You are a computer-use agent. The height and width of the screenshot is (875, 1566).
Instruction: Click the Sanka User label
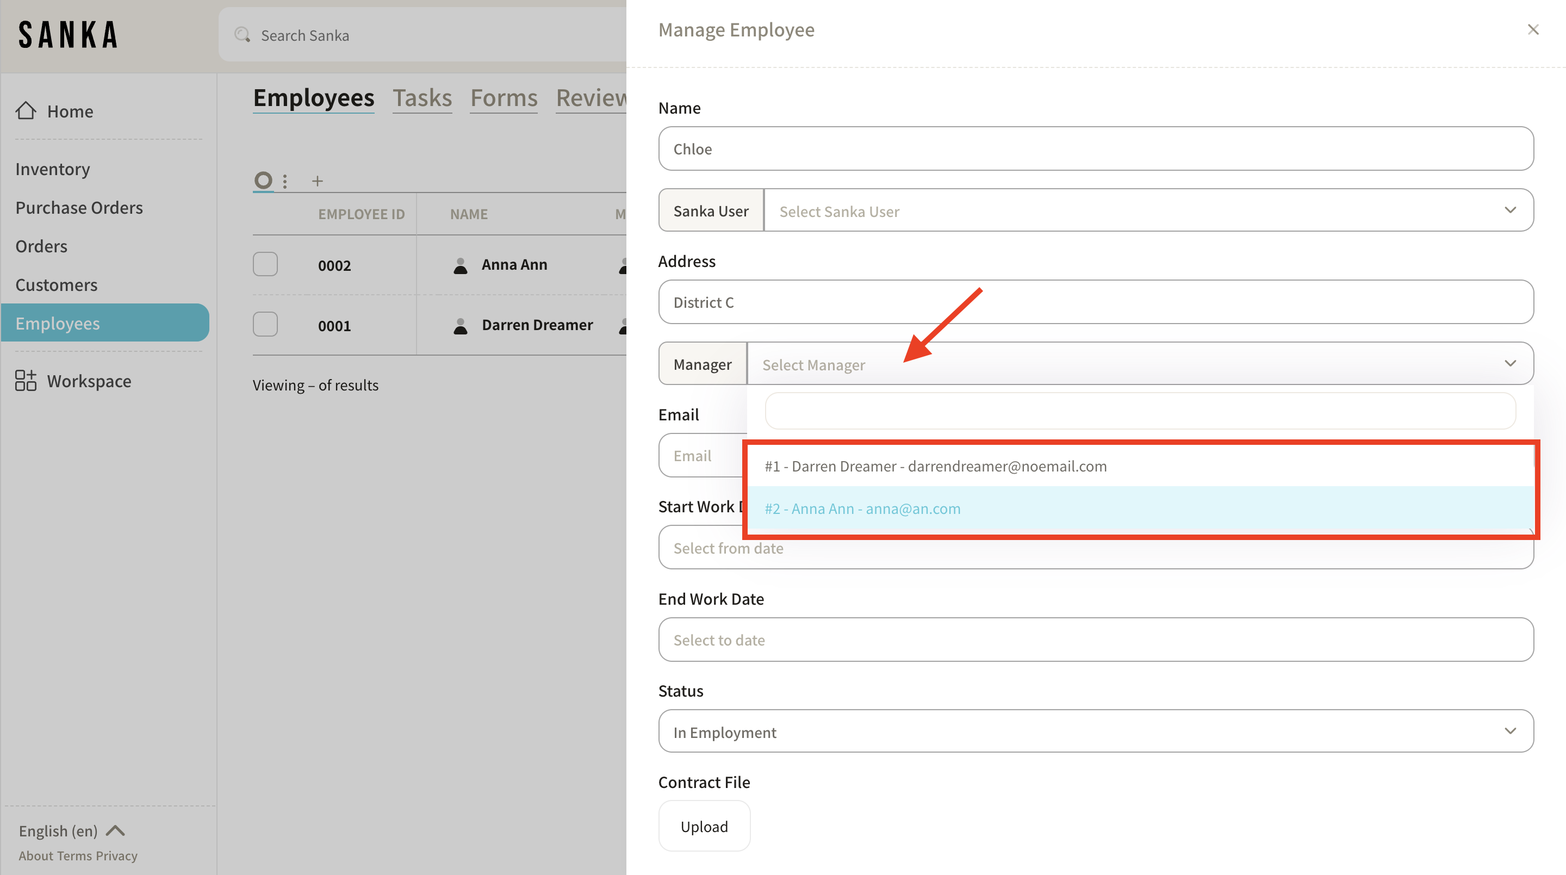pos(711,210)
